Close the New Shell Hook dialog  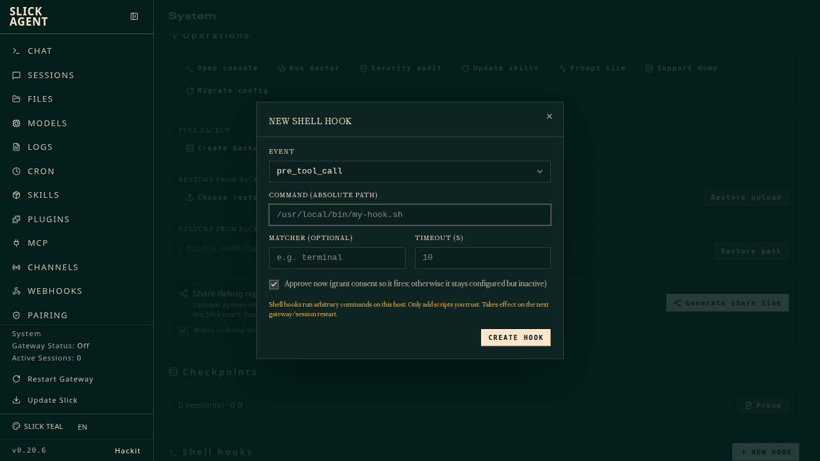[549, 117]
